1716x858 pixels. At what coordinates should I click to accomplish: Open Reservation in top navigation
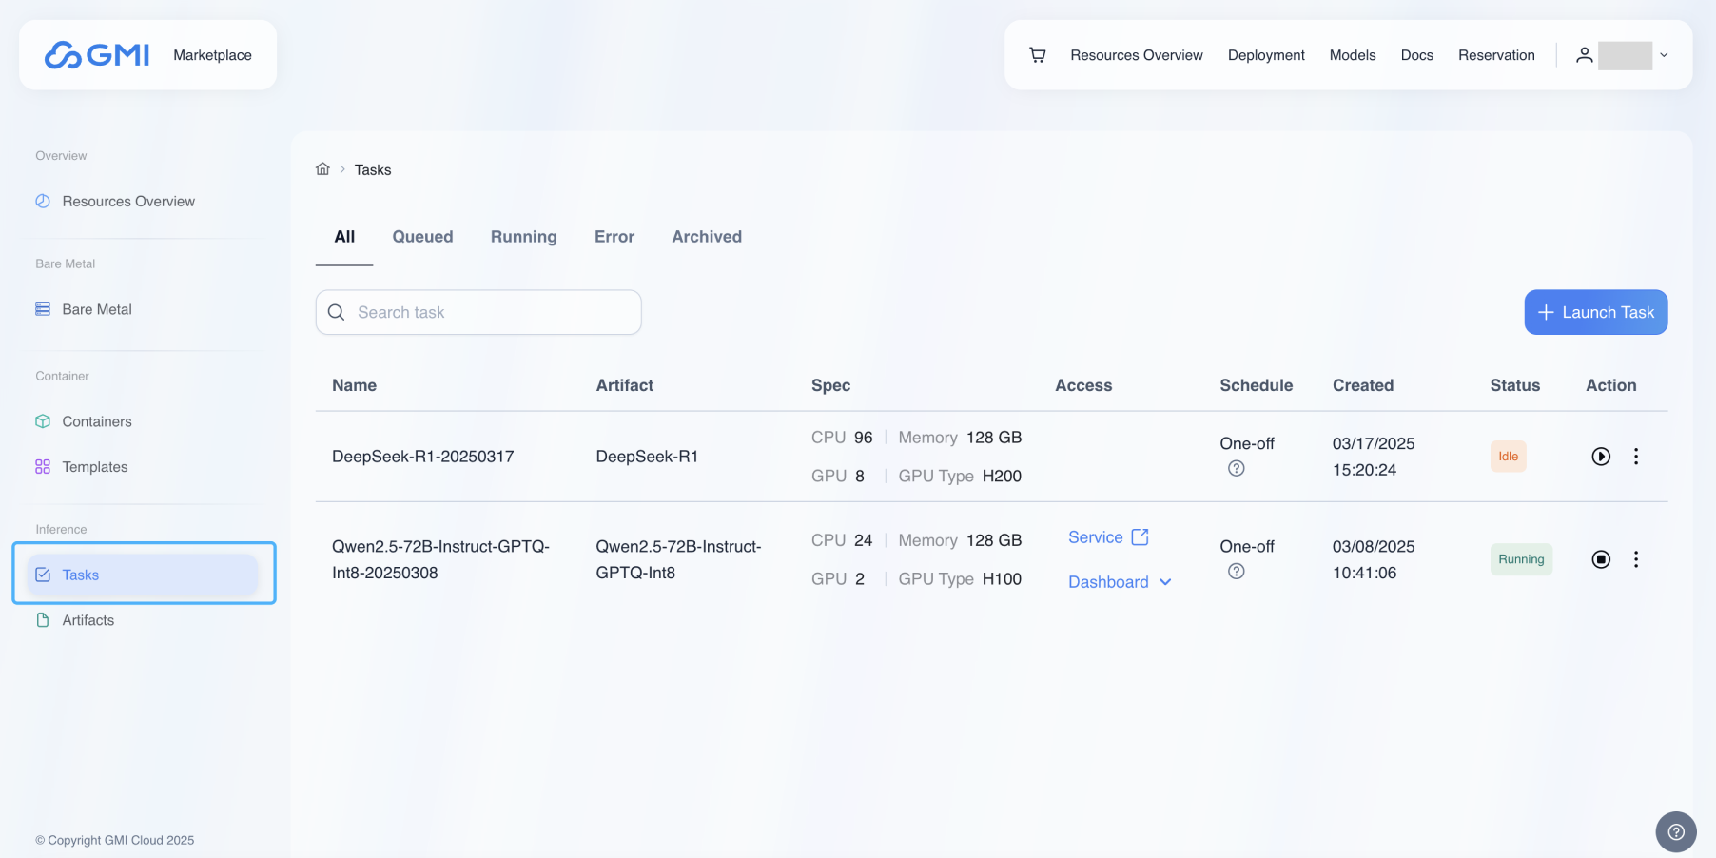(x=1496, y=55)
